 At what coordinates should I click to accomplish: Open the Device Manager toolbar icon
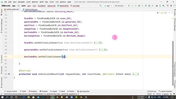tap(160, 5)
